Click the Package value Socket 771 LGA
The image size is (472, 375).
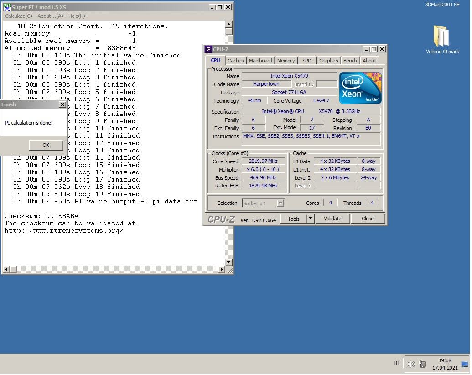coord(289,92)
